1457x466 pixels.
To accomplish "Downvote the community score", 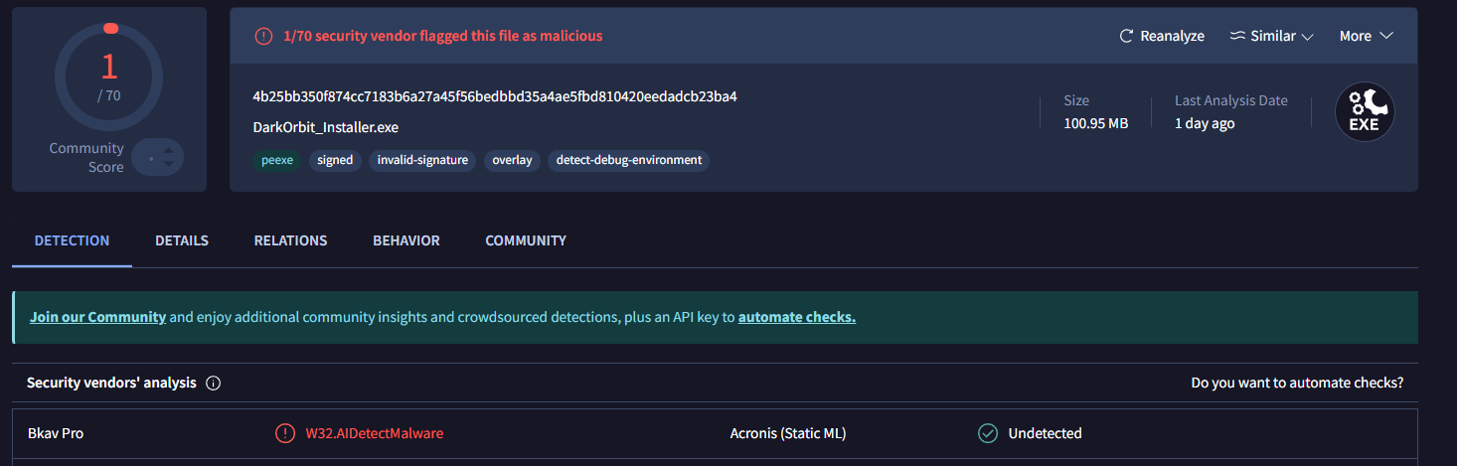I will [x=169, y=164].
